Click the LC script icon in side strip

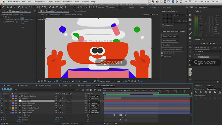(x=190, y=29)
